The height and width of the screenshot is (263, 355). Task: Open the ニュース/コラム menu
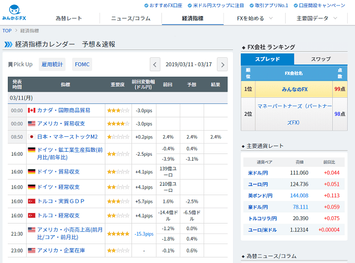(131, 18)
